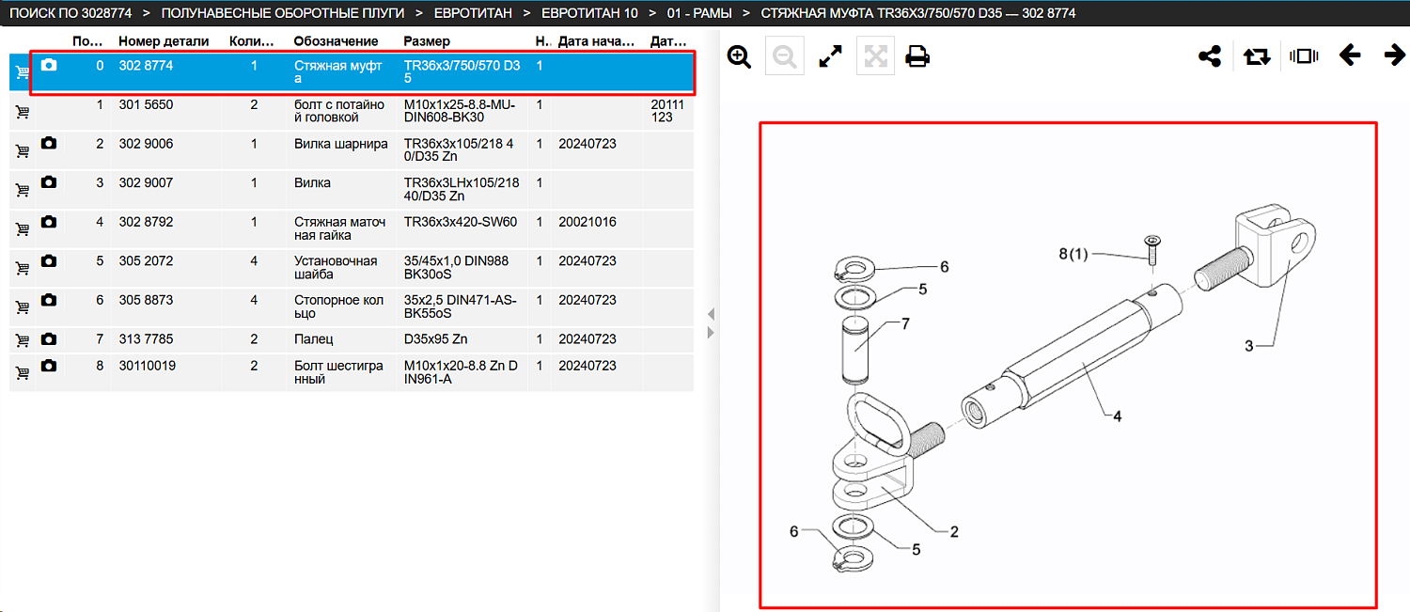The image size is (1410, 612).
Task: Add part 301 5650 to cart
Action: click(x=23, y=112)
